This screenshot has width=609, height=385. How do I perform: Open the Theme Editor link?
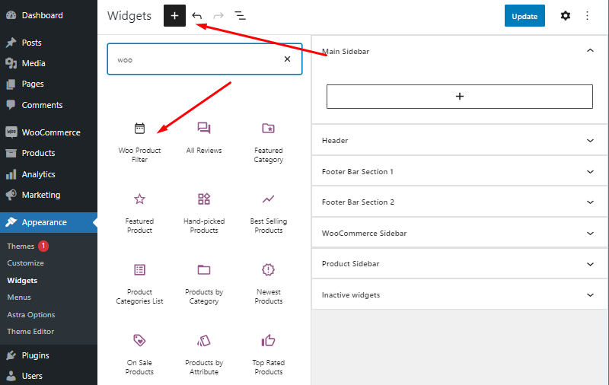click(30, 332)
